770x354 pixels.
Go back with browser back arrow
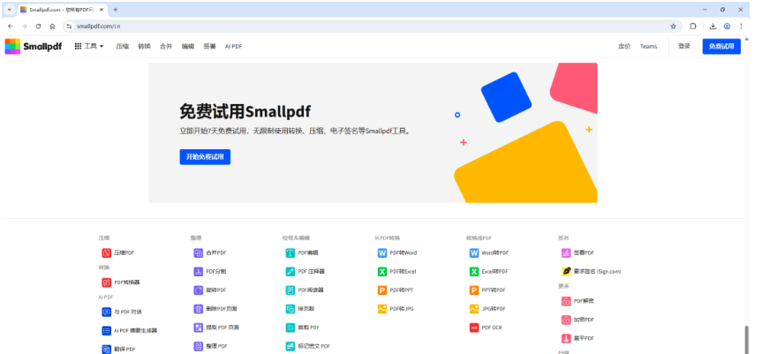[11, 26]
